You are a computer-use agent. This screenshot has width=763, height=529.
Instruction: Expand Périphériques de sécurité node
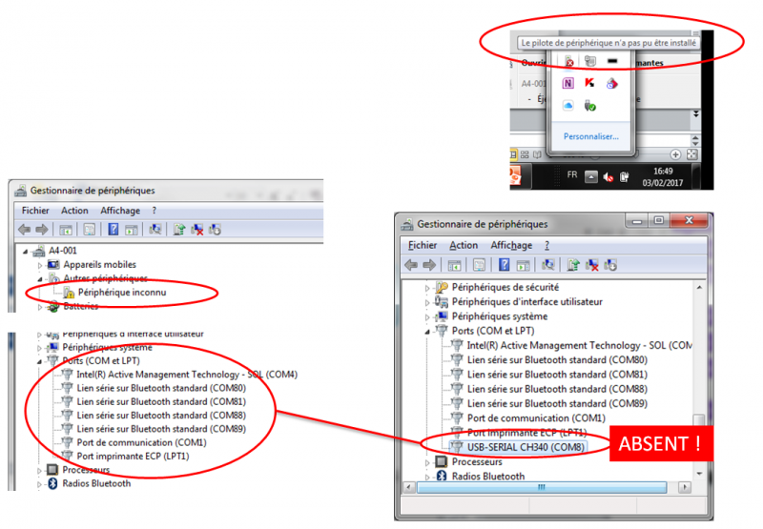click(428, 287)
